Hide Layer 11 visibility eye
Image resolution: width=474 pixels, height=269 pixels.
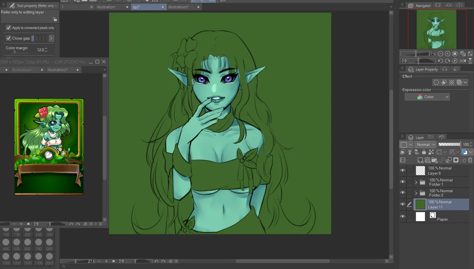click(x=403, y=204)
